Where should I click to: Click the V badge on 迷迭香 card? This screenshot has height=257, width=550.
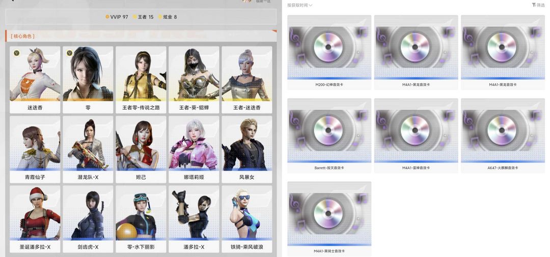[16, 53]
